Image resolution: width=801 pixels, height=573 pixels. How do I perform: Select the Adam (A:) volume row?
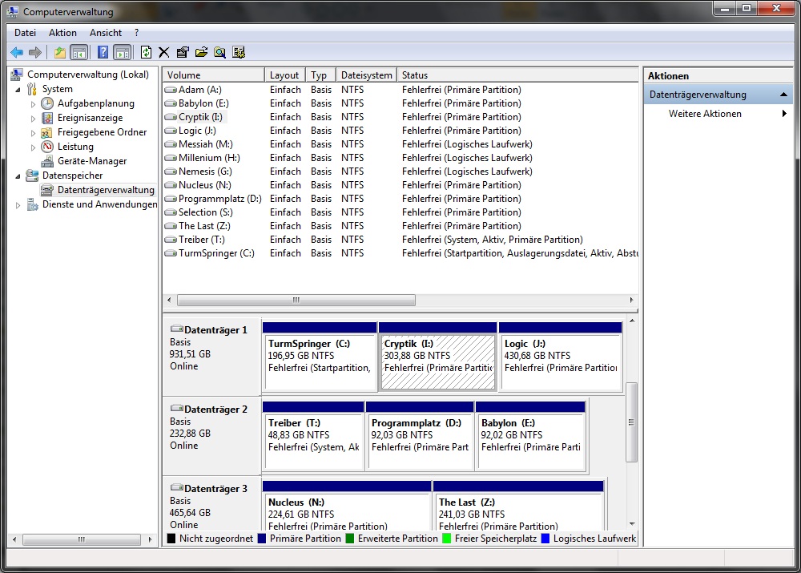coord(400,90)
